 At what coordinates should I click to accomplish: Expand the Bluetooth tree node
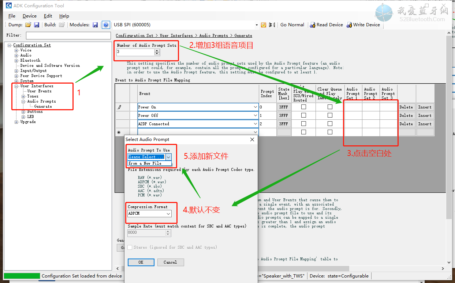click(16, 61)
